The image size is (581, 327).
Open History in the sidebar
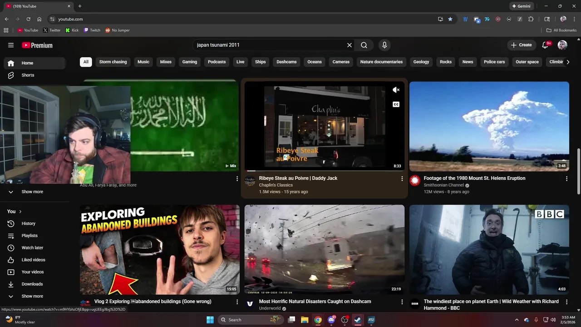tap(34, 223)
